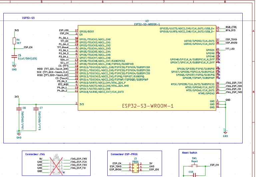This screenshot has width=256, height=177.
Task: Select the 'Connecteur JTAG' box title
Action: tap(35, 154)
